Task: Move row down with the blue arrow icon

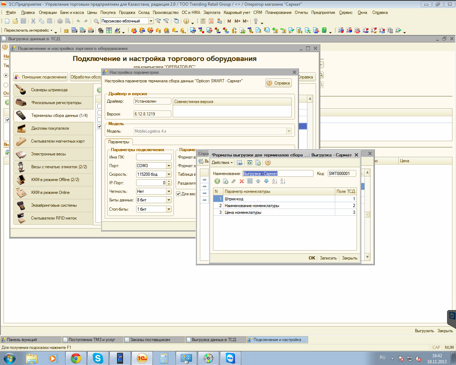Action: (x=266, y=181)
